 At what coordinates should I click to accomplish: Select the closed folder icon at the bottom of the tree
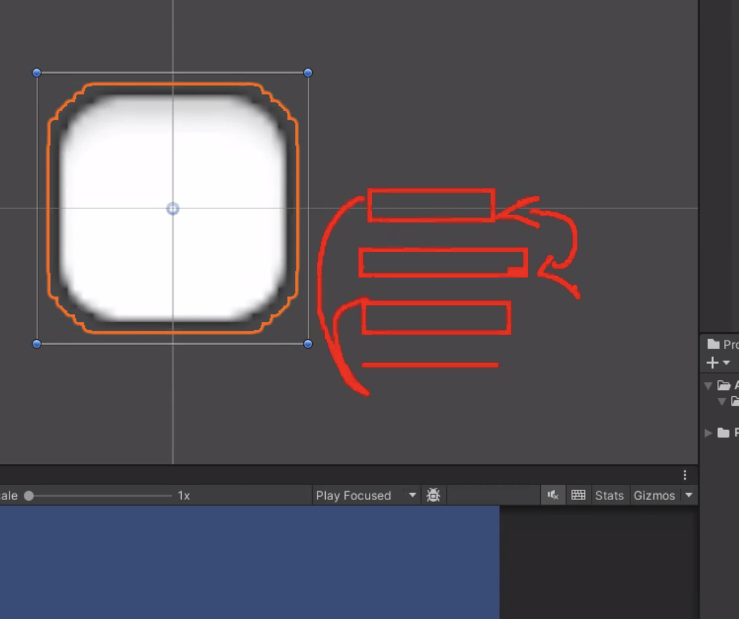[x=724, y=432]
